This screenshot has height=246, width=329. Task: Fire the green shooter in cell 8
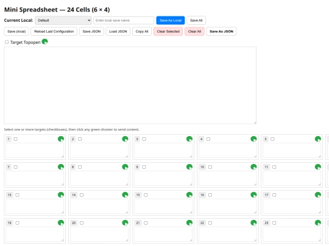pos(125,166)
